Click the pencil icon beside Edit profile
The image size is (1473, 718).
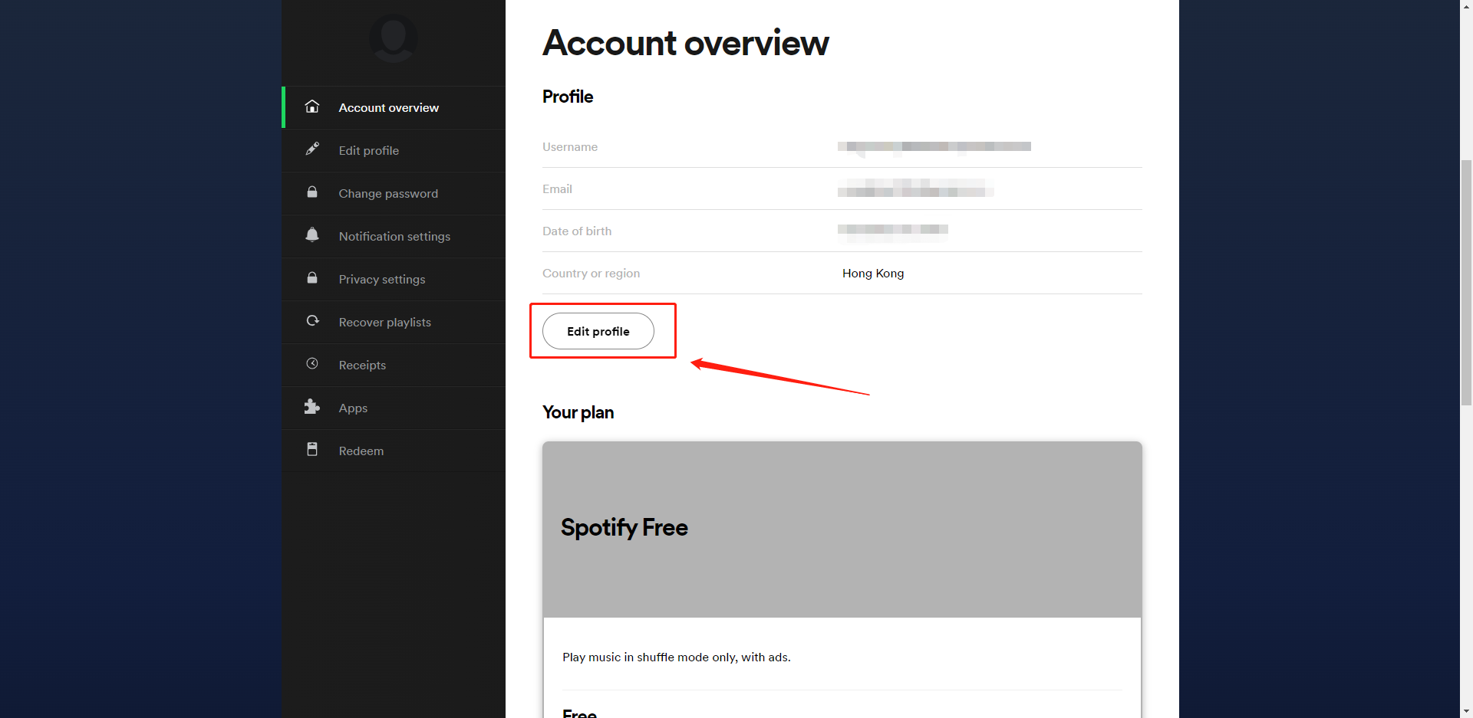[312, 149]
